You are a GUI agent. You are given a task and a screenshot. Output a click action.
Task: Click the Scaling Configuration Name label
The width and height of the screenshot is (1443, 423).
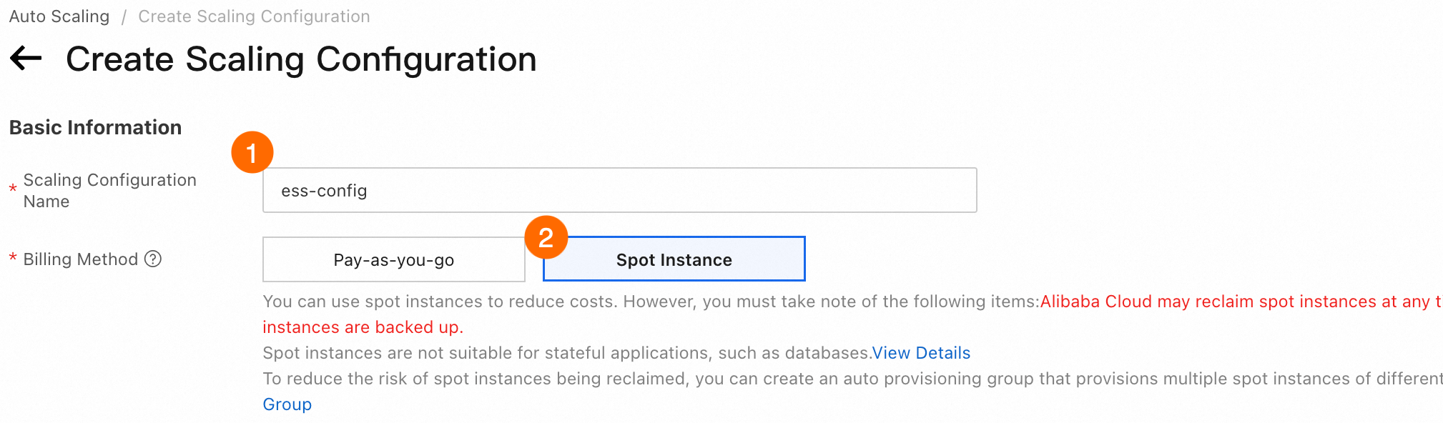click(109, 190)
